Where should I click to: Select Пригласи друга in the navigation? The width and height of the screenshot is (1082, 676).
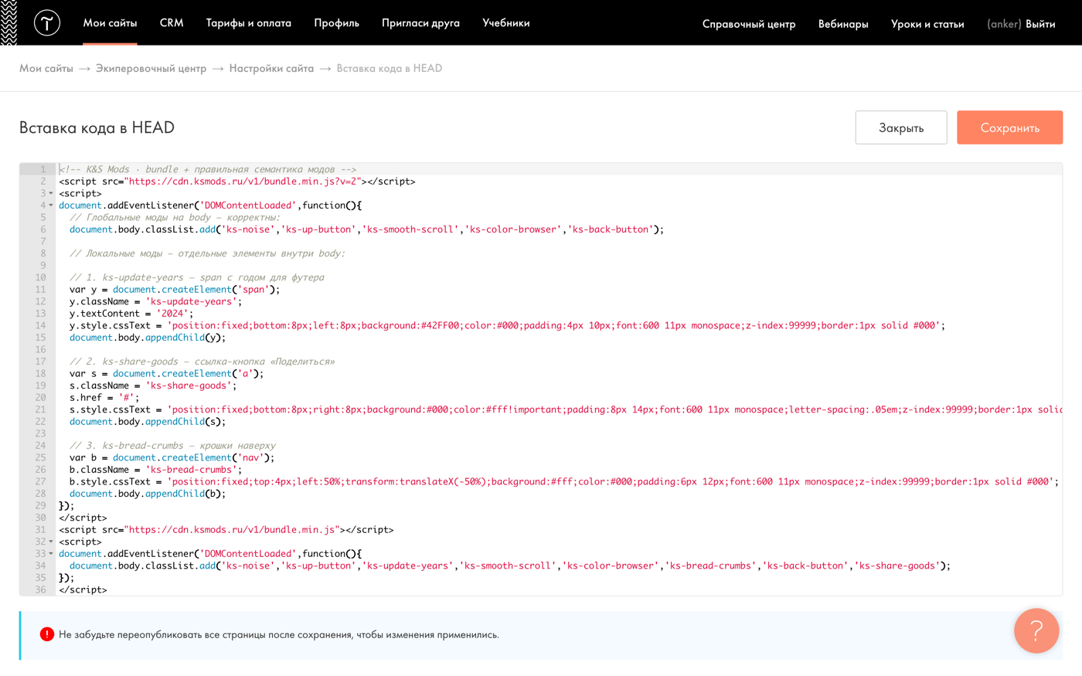pos(420,23)
